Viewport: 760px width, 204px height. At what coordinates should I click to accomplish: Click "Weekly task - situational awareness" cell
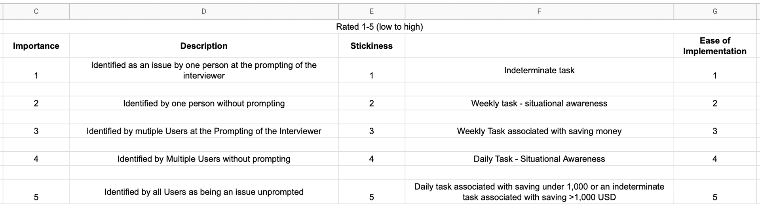click(x=539, y=103)
